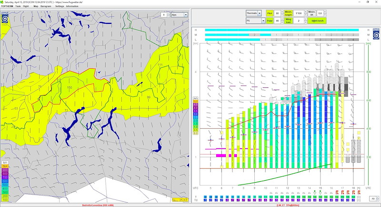The width and height of the screenshot is (381, 207).
Task: Open the Barogram menu
Action: pos(46,6)
